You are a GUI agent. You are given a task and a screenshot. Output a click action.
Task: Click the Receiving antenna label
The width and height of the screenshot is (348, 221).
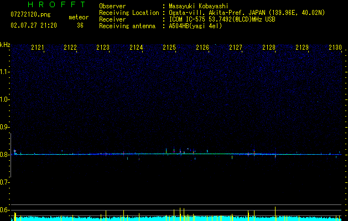(127, 26)
